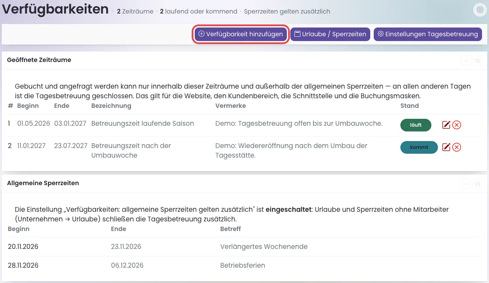Screen dimensions: 489x283
Task: Click the Vermerke column header
Action: (231, 106)
